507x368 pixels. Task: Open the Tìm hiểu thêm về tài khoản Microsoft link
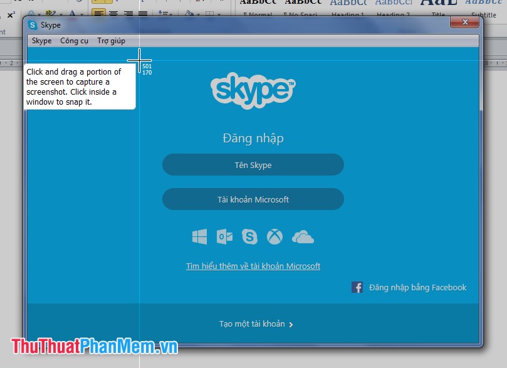[253, 266]
